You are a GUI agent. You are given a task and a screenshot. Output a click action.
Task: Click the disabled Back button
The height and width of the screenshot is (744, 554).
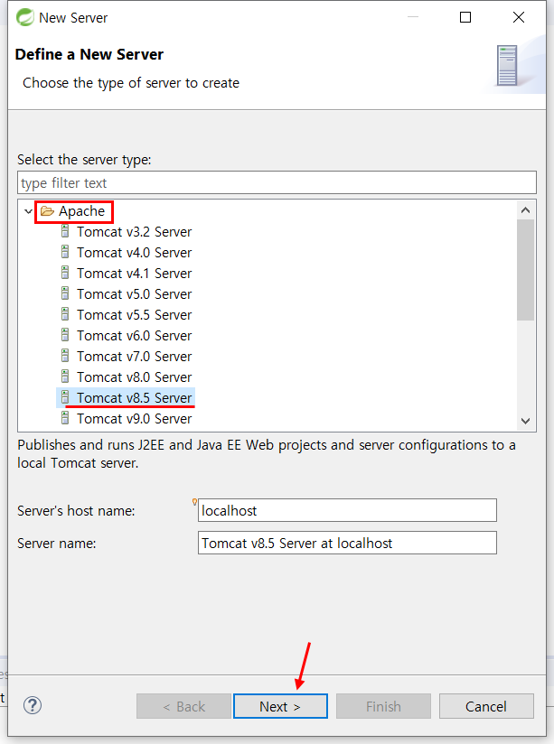(x=183, y=706)
